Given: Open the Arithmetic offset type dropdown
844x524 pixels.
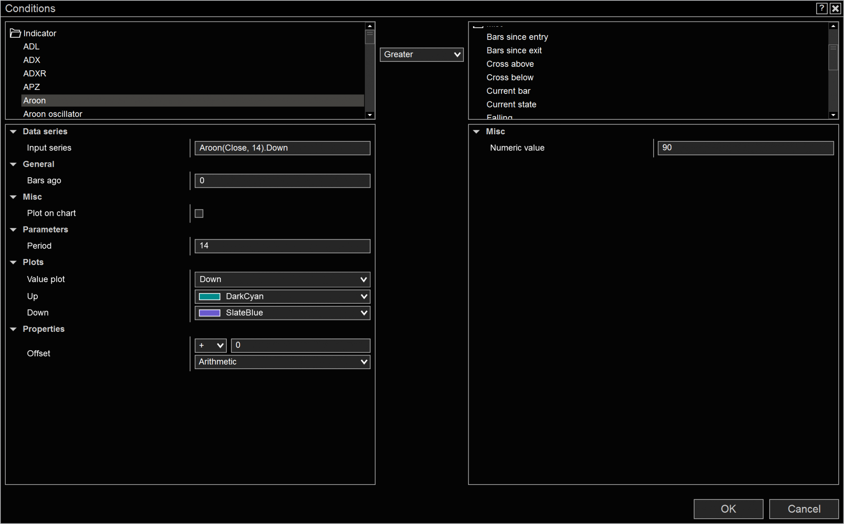Looking at the screenshot, I should coord(282,362).
